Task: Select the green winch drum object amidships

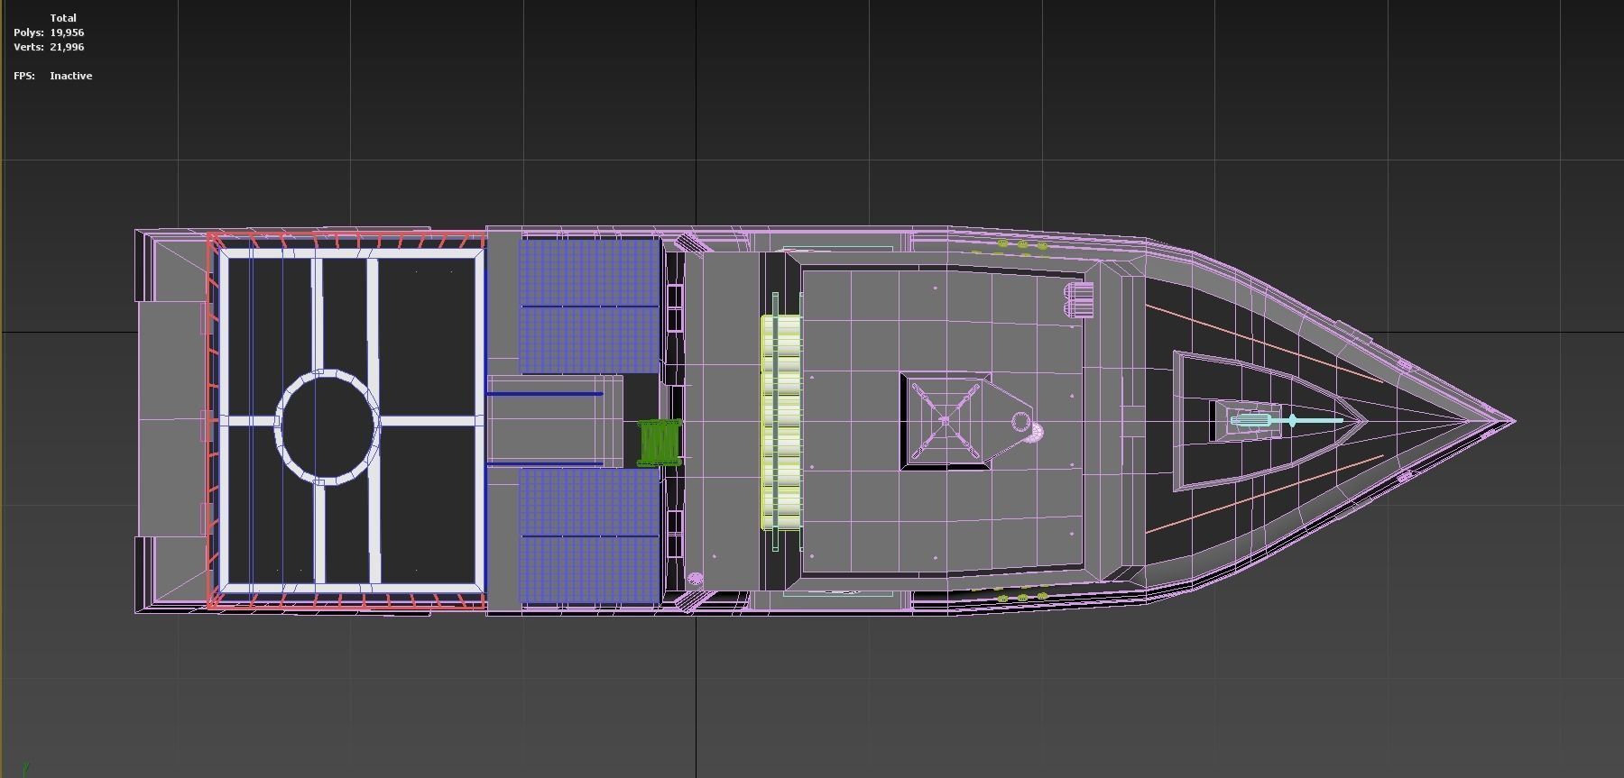Action: [658, 443]
